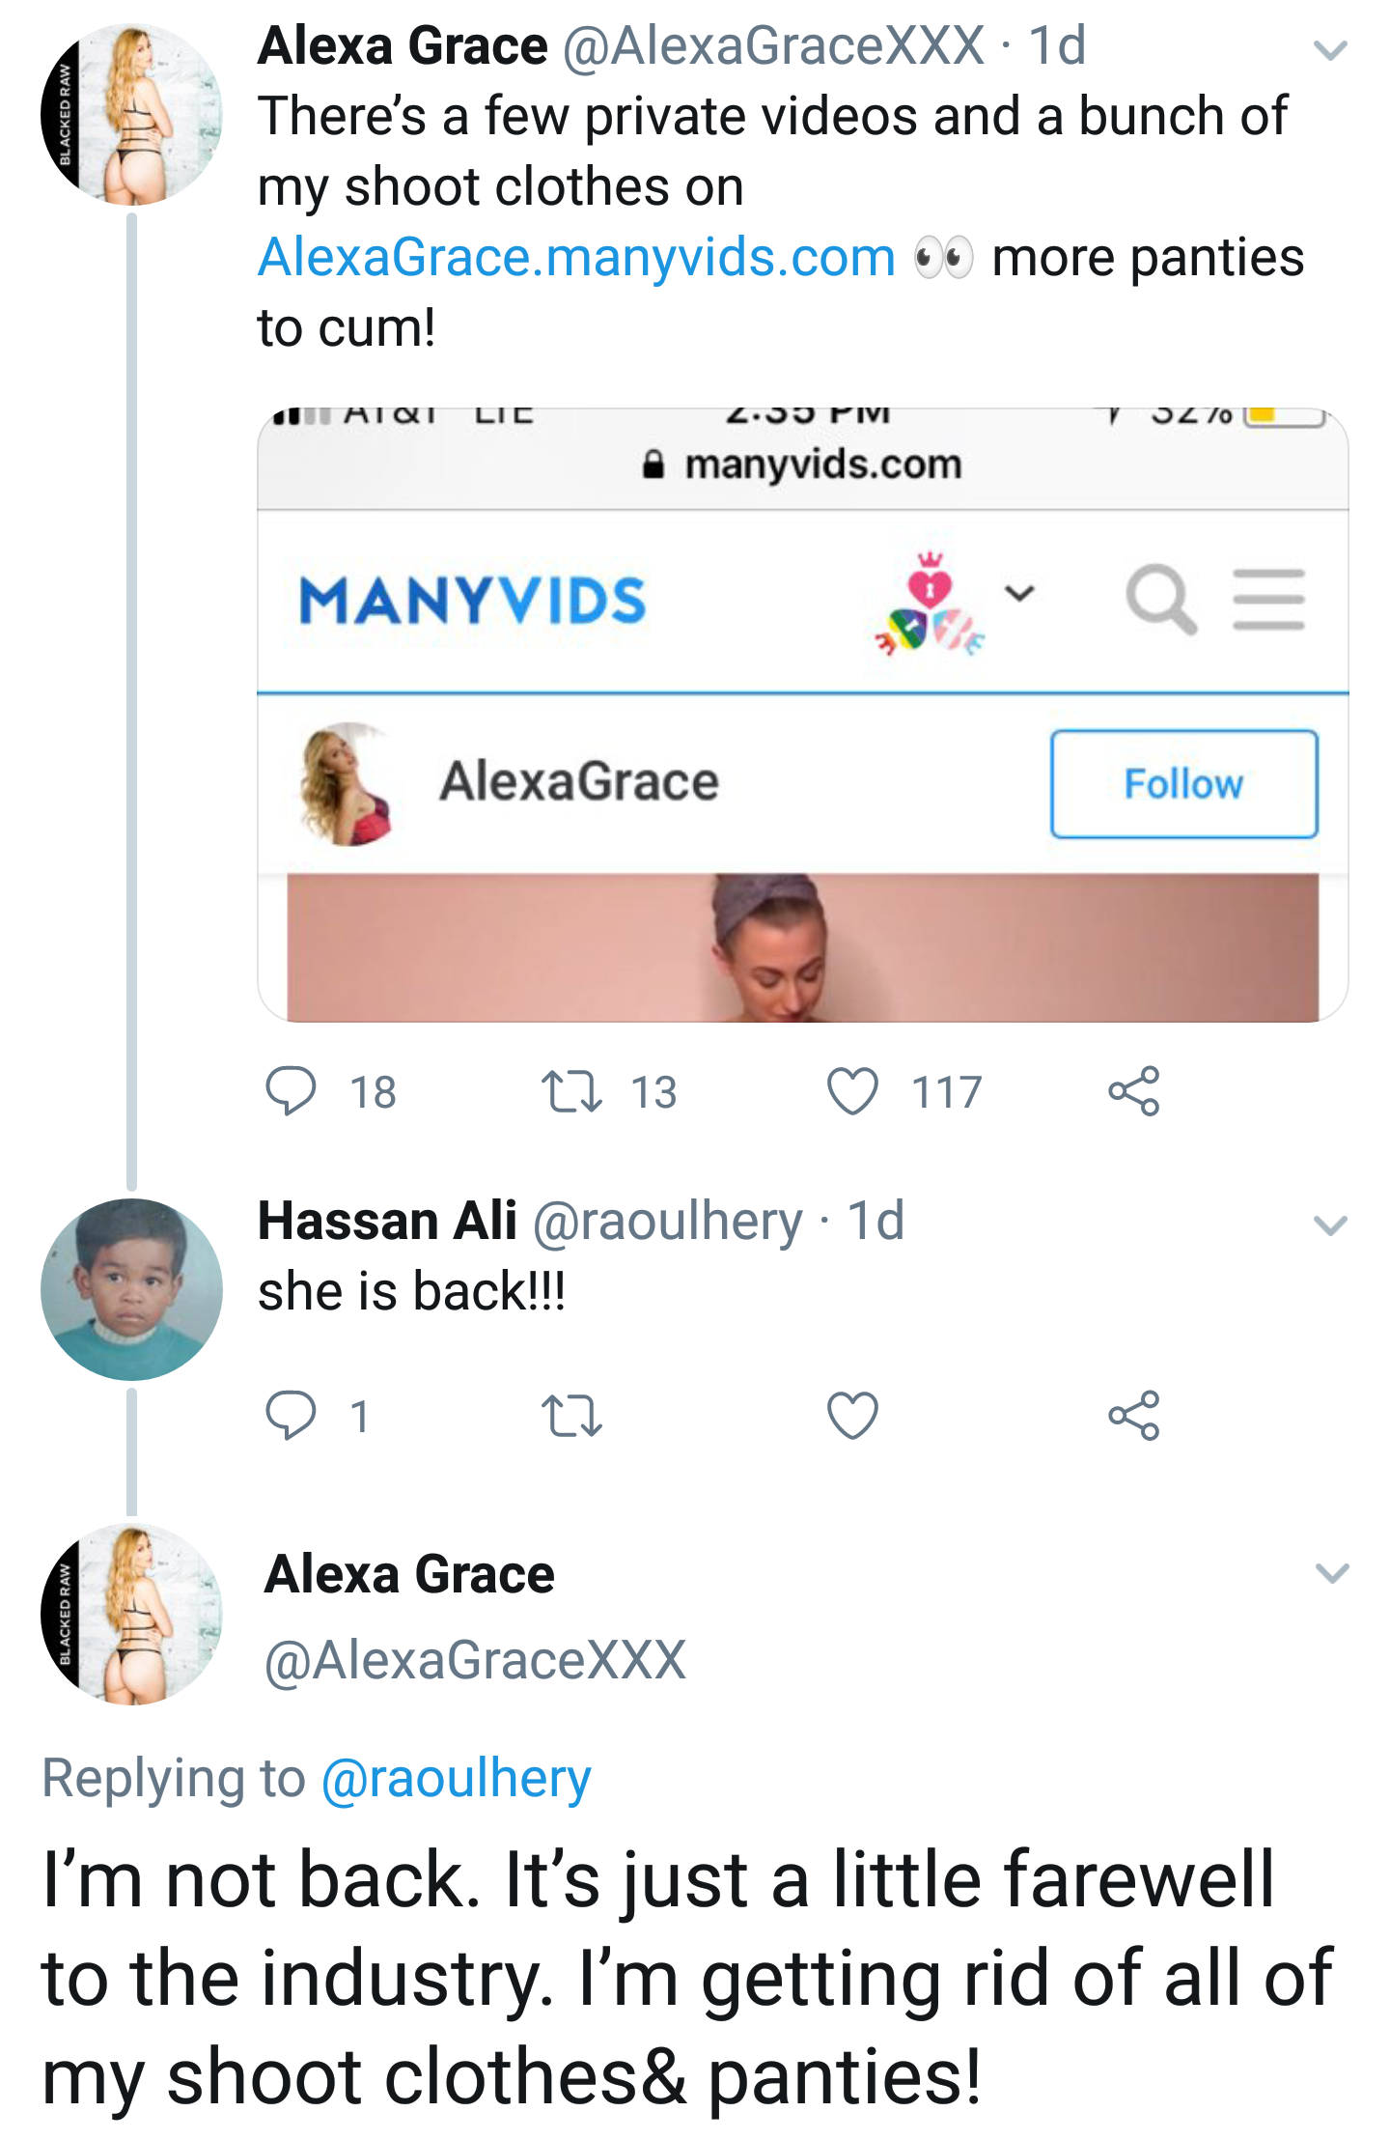Screen dimensions: 1390x2140
Task: Tap the ManyVids search magnifier icon
Action: (x=1160, y=600)
